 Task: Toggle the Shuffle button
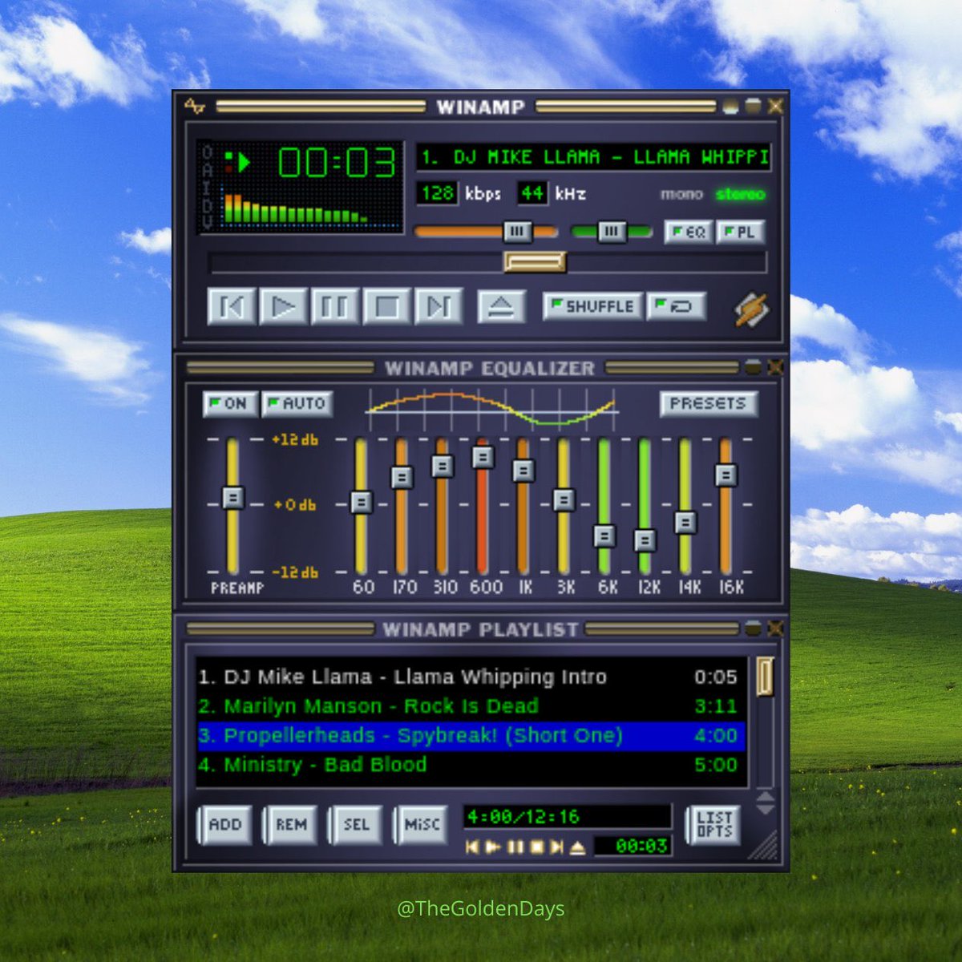click(x=592, y=306)
